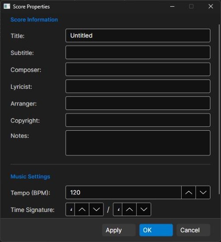Click the Notes text area
Viewport: 221px width, 242px height.
pyautogui.click(x=138, y=143)
